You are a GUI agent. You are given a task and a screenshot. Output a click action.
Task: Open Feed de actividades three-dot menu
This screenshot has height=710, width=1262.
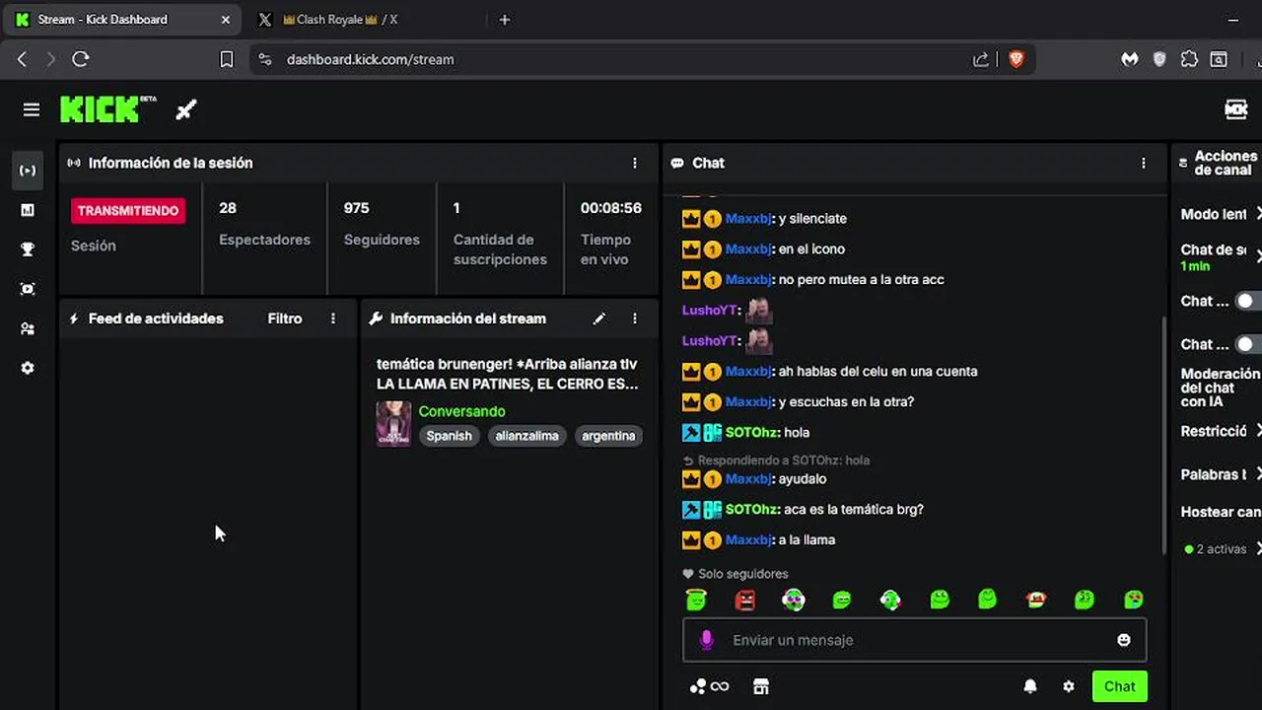tap(333, 319)
